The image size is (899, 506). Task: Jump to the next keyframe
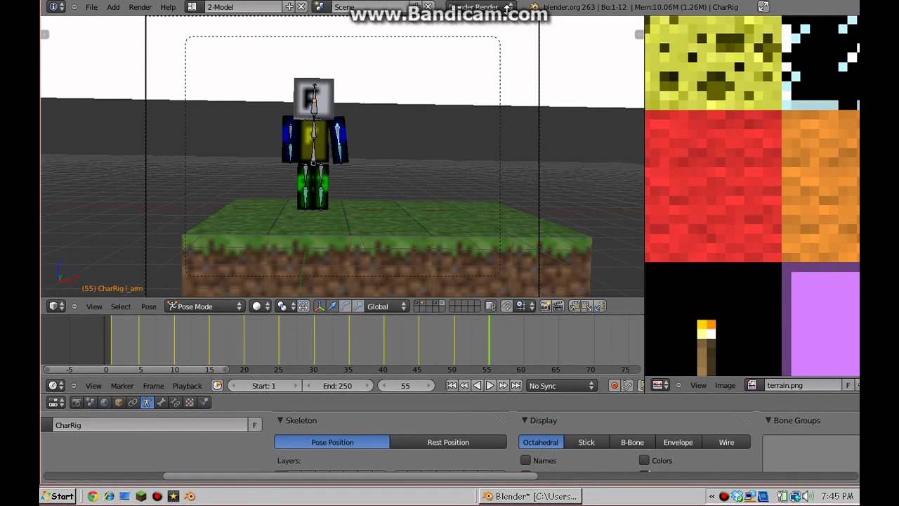pyautogui.click(x=503, y=386)
